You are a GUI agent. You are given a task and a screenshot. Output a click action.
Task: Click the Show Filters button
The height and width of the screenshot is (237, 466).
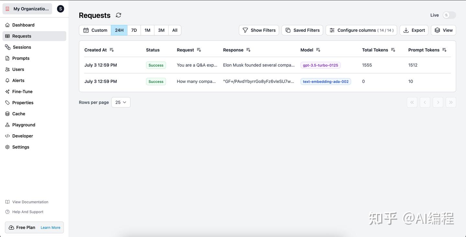pos(259,30)
